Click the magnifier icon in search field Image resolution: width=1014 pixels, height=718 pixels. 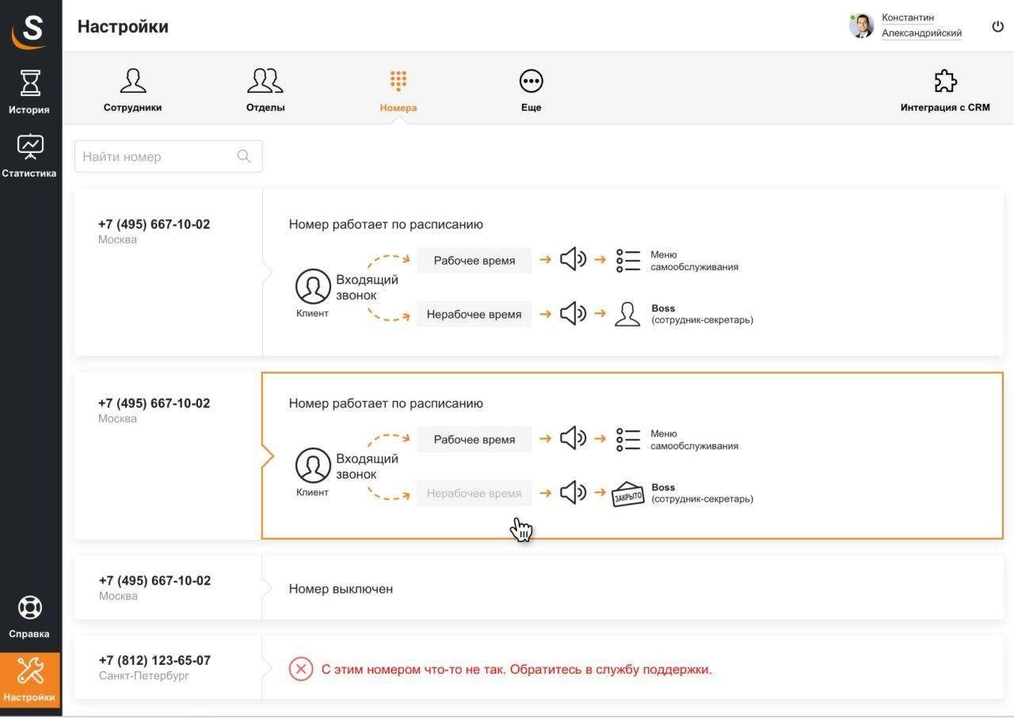pos(244,156)
